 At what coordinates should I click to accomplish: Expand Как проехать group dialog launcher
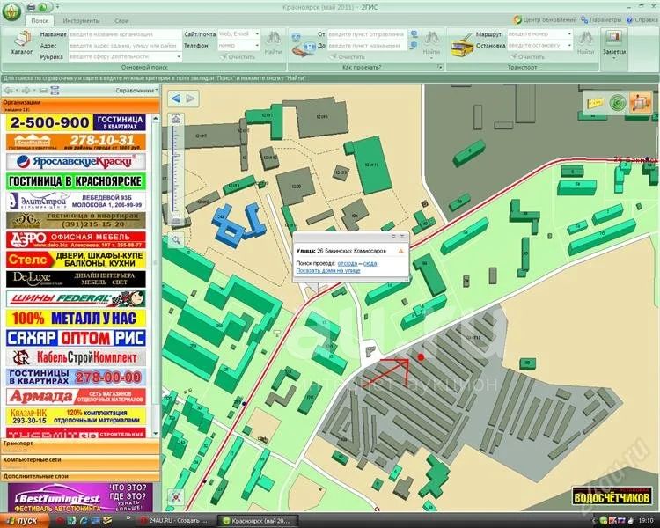coord(440,67)
